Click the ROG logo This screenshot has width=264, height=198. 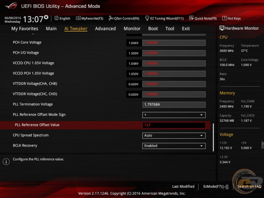(11, 6)
